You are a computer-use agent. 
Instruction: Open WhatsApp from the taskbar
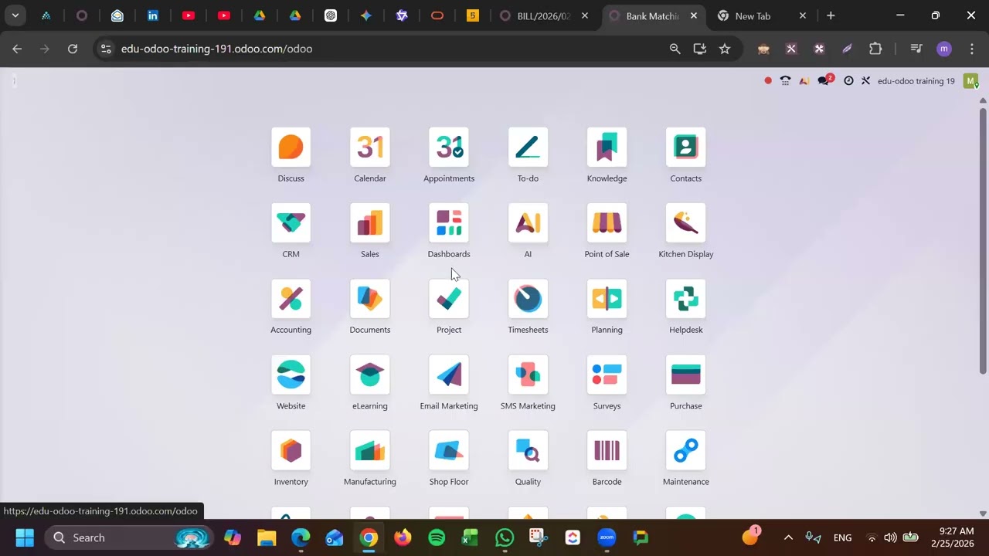(505, 537)
